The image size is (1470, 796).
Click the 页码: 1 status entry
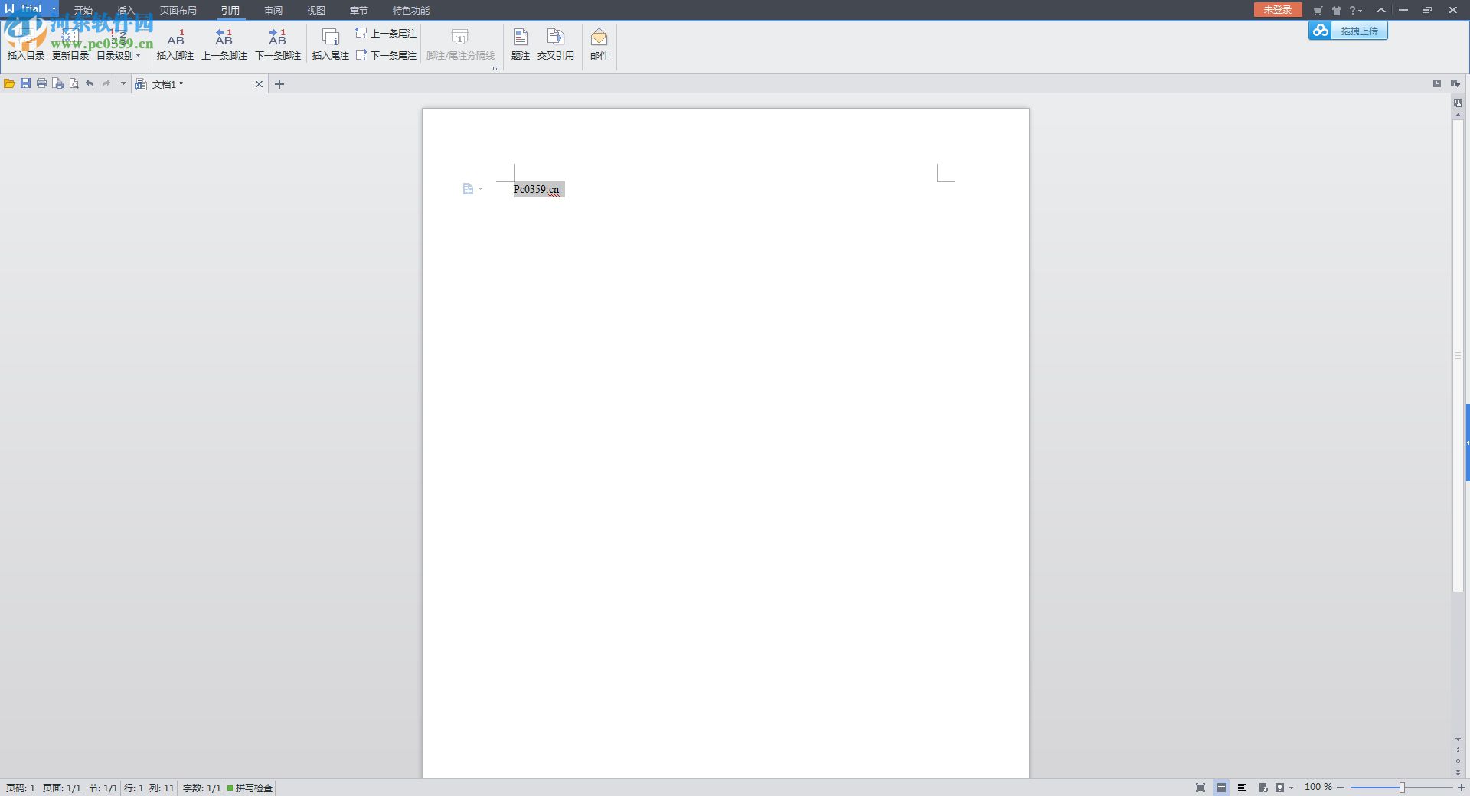click(21, 788)
